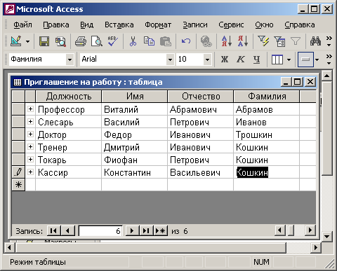The width and height of the screenshot is (337, 271).
Task: Toggle apply filter funnel icon
Action: click(x=296, y=41)
